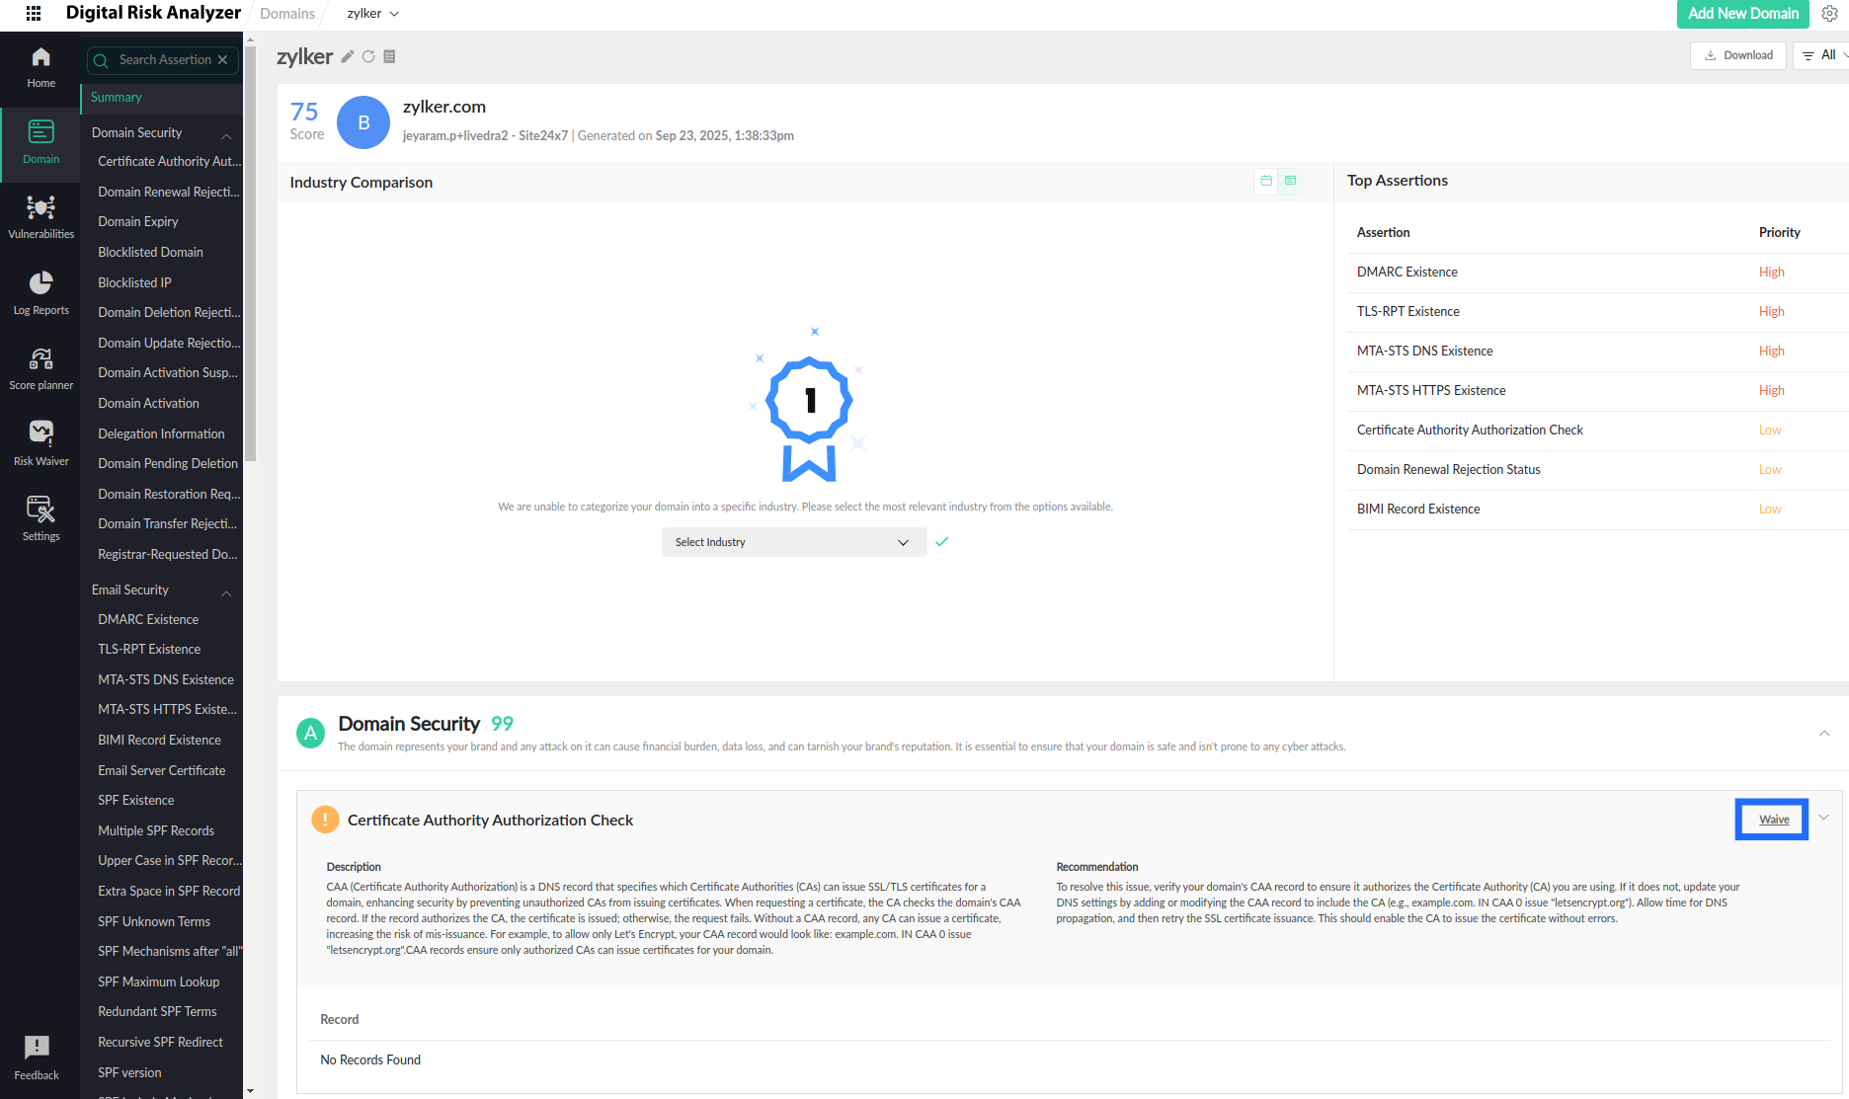Click the Search Assertion input field
The image size is (1849, 1099).
pyautogui.click(x=165, y=60)
